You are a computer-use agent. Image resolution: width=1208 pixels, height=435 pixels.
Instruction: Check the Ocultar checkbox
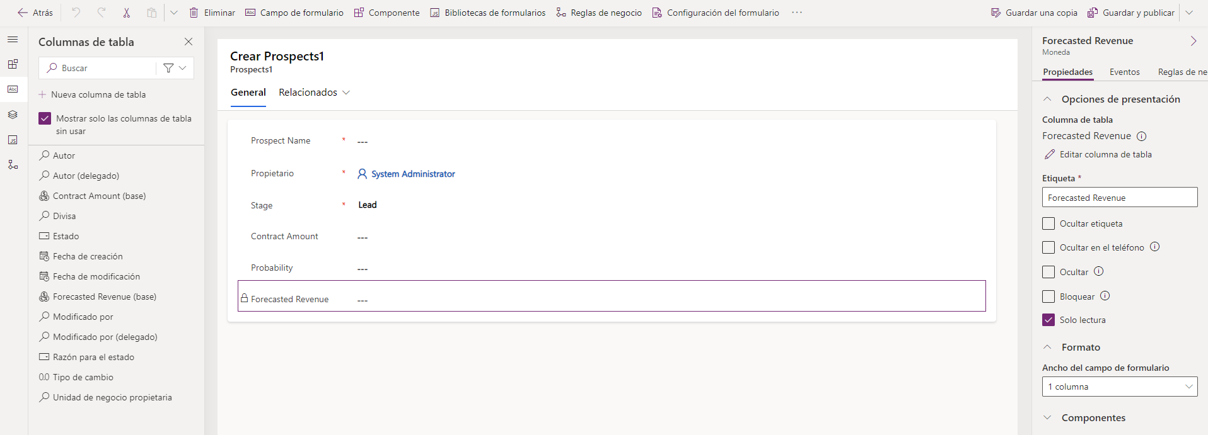click(1048, 272)
